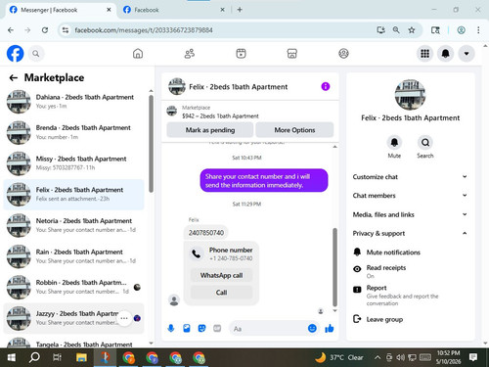Open a new browser tab
This screenshot has height=367, width=489.
240,10
